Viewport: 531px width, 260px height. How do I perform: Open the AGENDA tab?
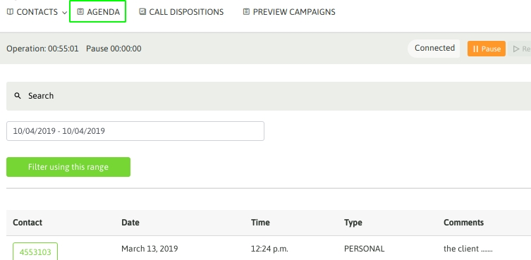point(98,12)
